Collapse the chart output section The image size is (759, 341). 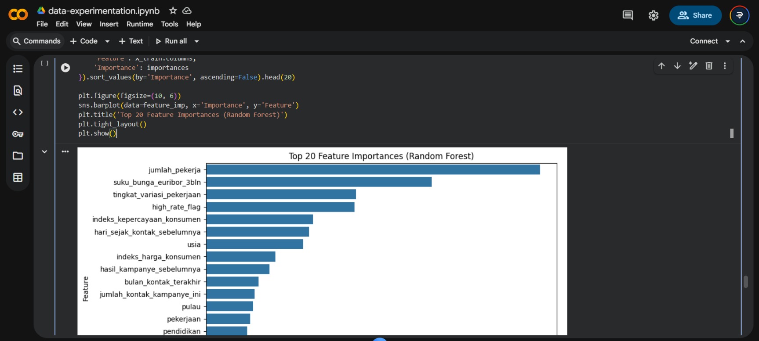point(44,152)
